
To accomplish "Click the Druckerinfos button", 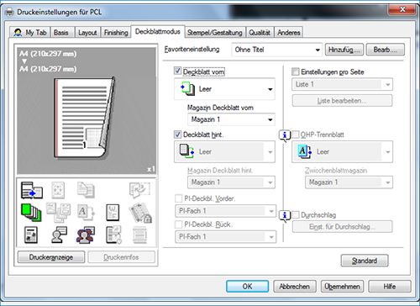I will pos(121,257).
